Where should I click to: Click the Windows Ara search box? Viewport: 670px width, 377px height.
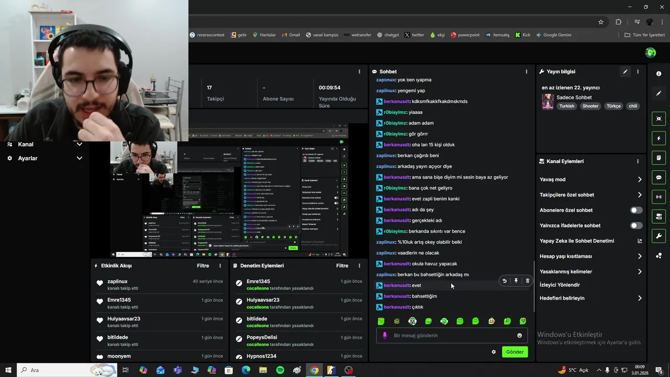tap(67, 370)
